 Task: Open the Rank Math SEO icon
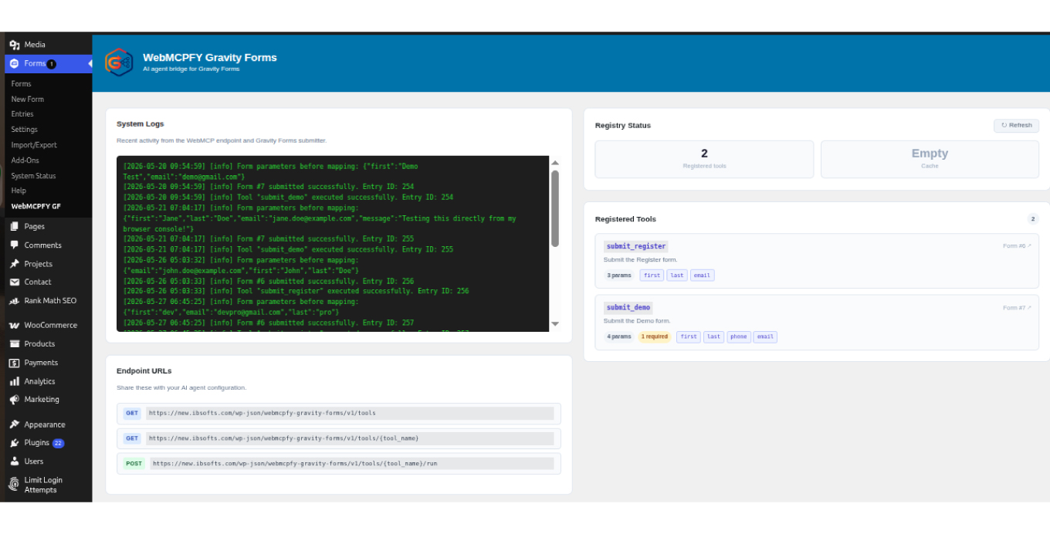(14, 301)
